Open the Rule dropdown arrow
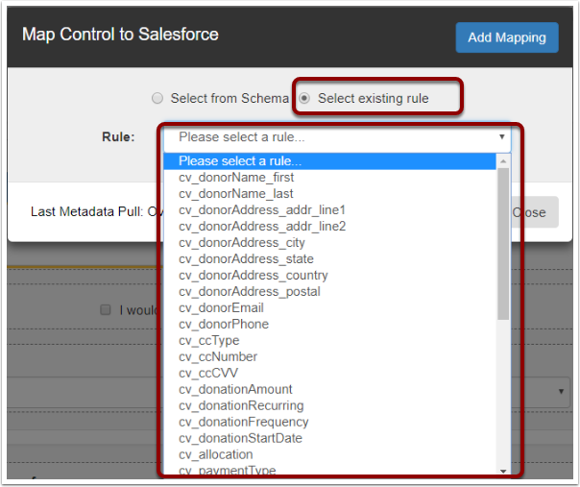 coord(502,136)
